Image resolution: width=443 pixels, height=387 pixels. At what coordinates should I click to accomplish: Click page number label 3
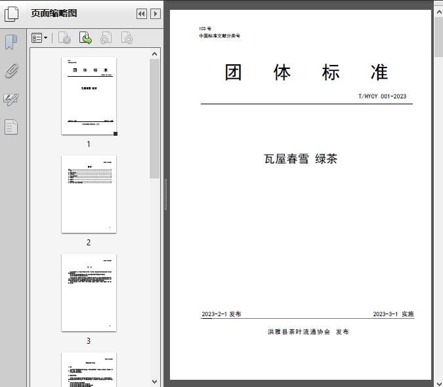[89, 341]
